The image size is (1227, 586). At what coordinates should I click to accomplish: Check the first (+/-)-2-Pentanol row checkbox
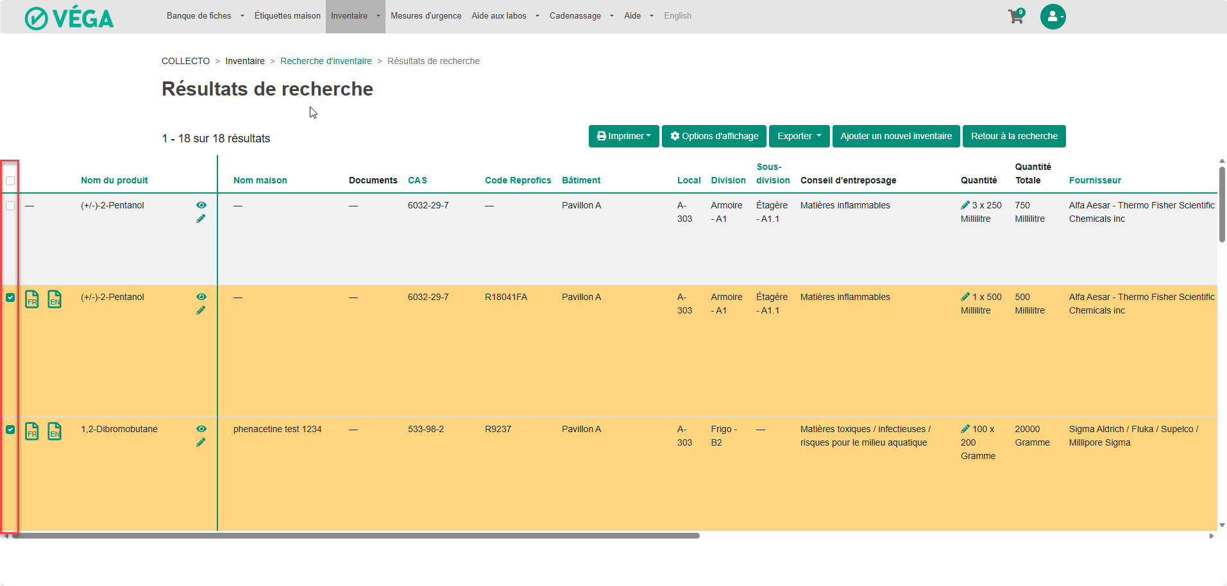point(10,206)
